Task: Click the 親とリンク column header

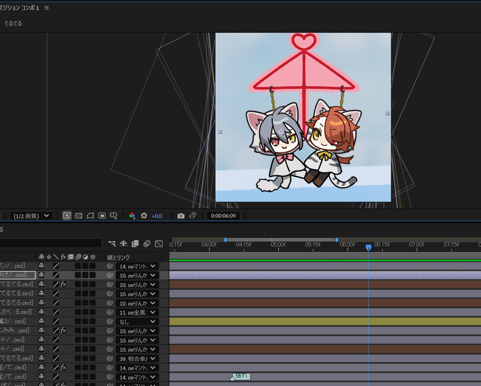Action: [x=118, y=258]
